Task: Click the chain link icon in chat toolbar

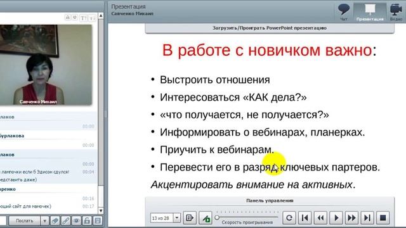Action: coord(66,221)
